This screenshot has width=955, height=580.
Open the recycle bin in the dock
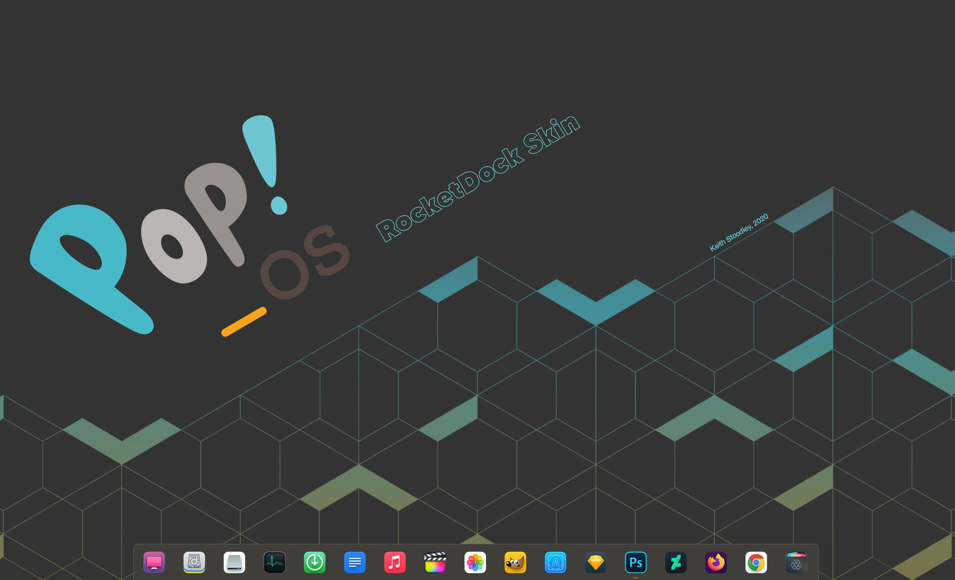(x=796, y=563)
